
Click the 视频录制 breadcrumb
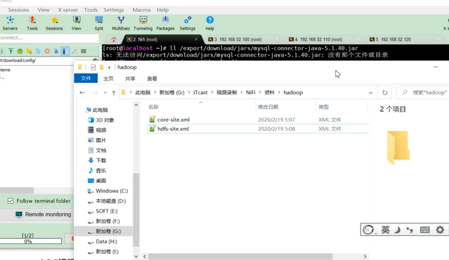227,92
